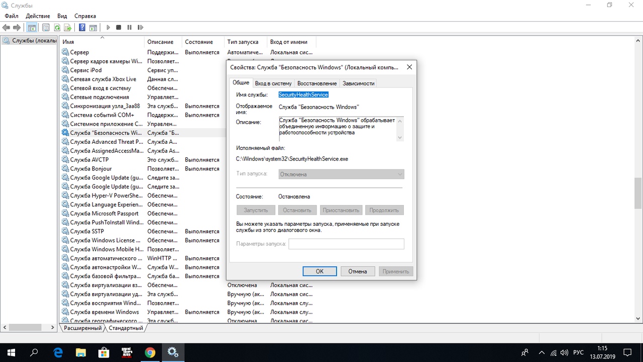This screenshot has height=362, width=643.
Task: Open the Справка menu
Action: pos(85,16)
